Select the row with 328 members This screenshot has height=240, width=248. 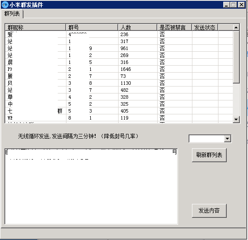coord(119,97)
